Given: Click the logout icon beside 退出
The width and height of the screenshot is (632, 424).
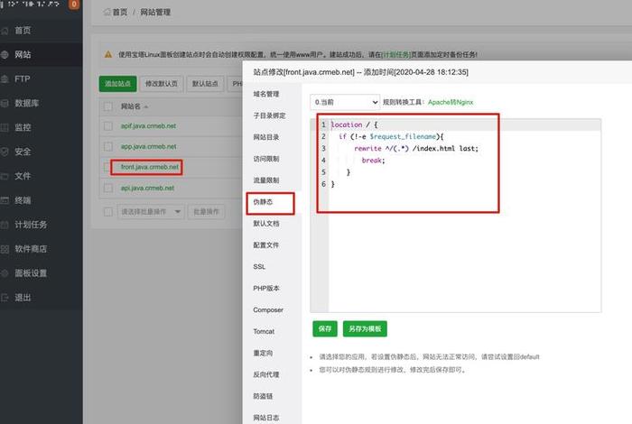Looking at the screenshot, I should (5, 298).
